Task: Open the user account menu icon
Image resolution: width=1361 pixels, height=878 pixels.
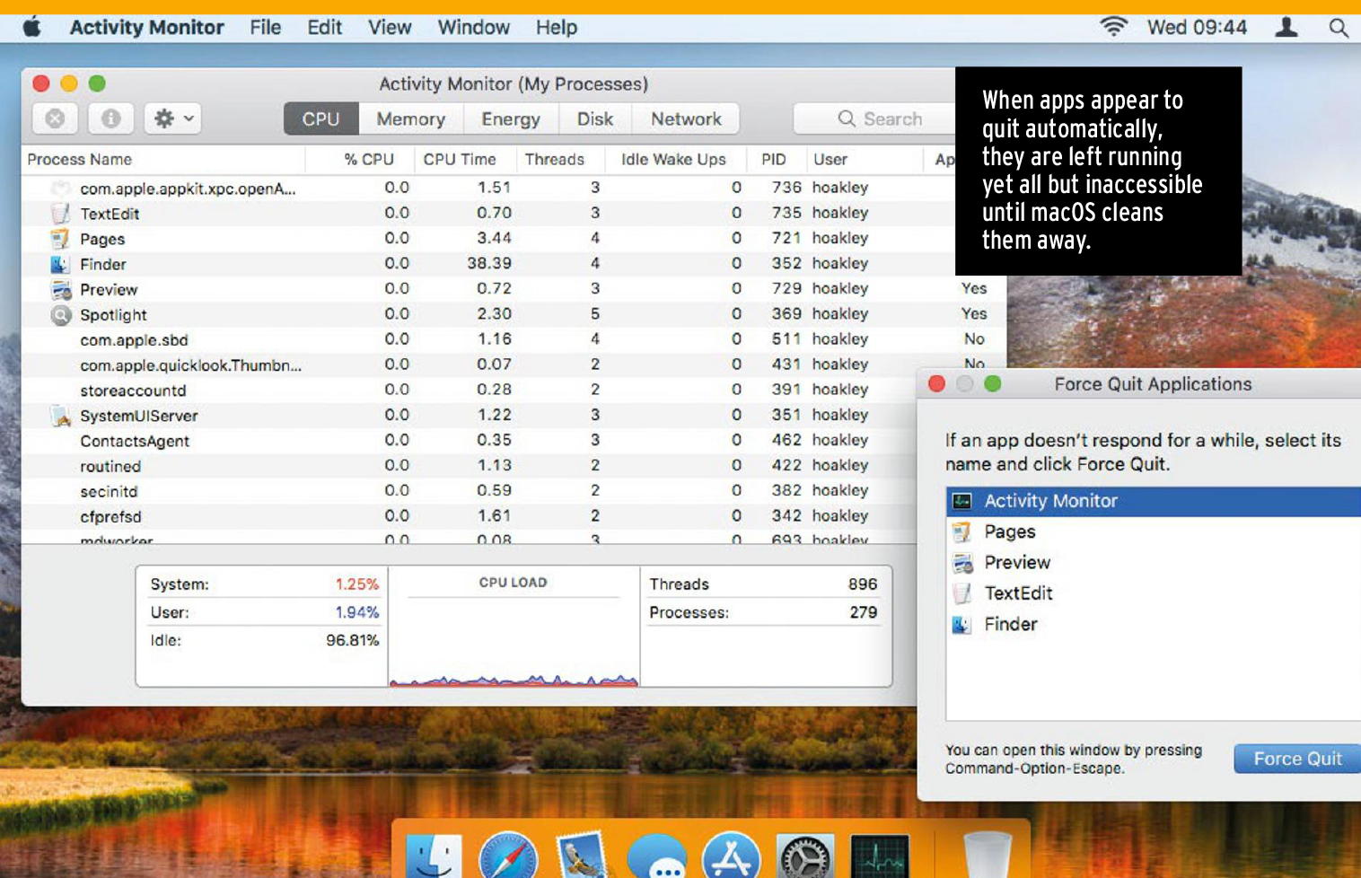Action: 1286,28
